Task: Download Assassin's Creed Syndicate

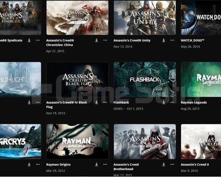Action: pos(29,40)
